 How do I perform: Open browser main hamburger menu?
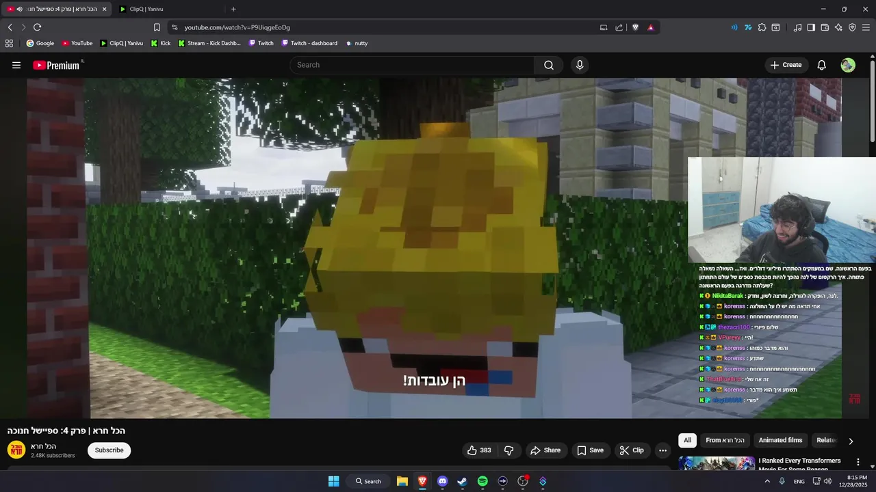click(866, 27)
